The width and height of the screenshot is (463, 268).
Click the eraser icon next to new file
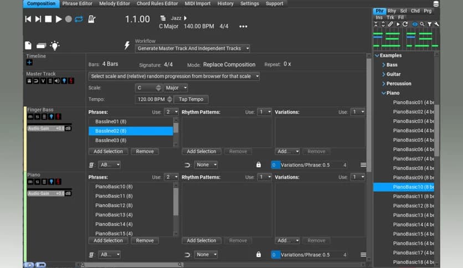pyautogui.click(x=41, y=45)
